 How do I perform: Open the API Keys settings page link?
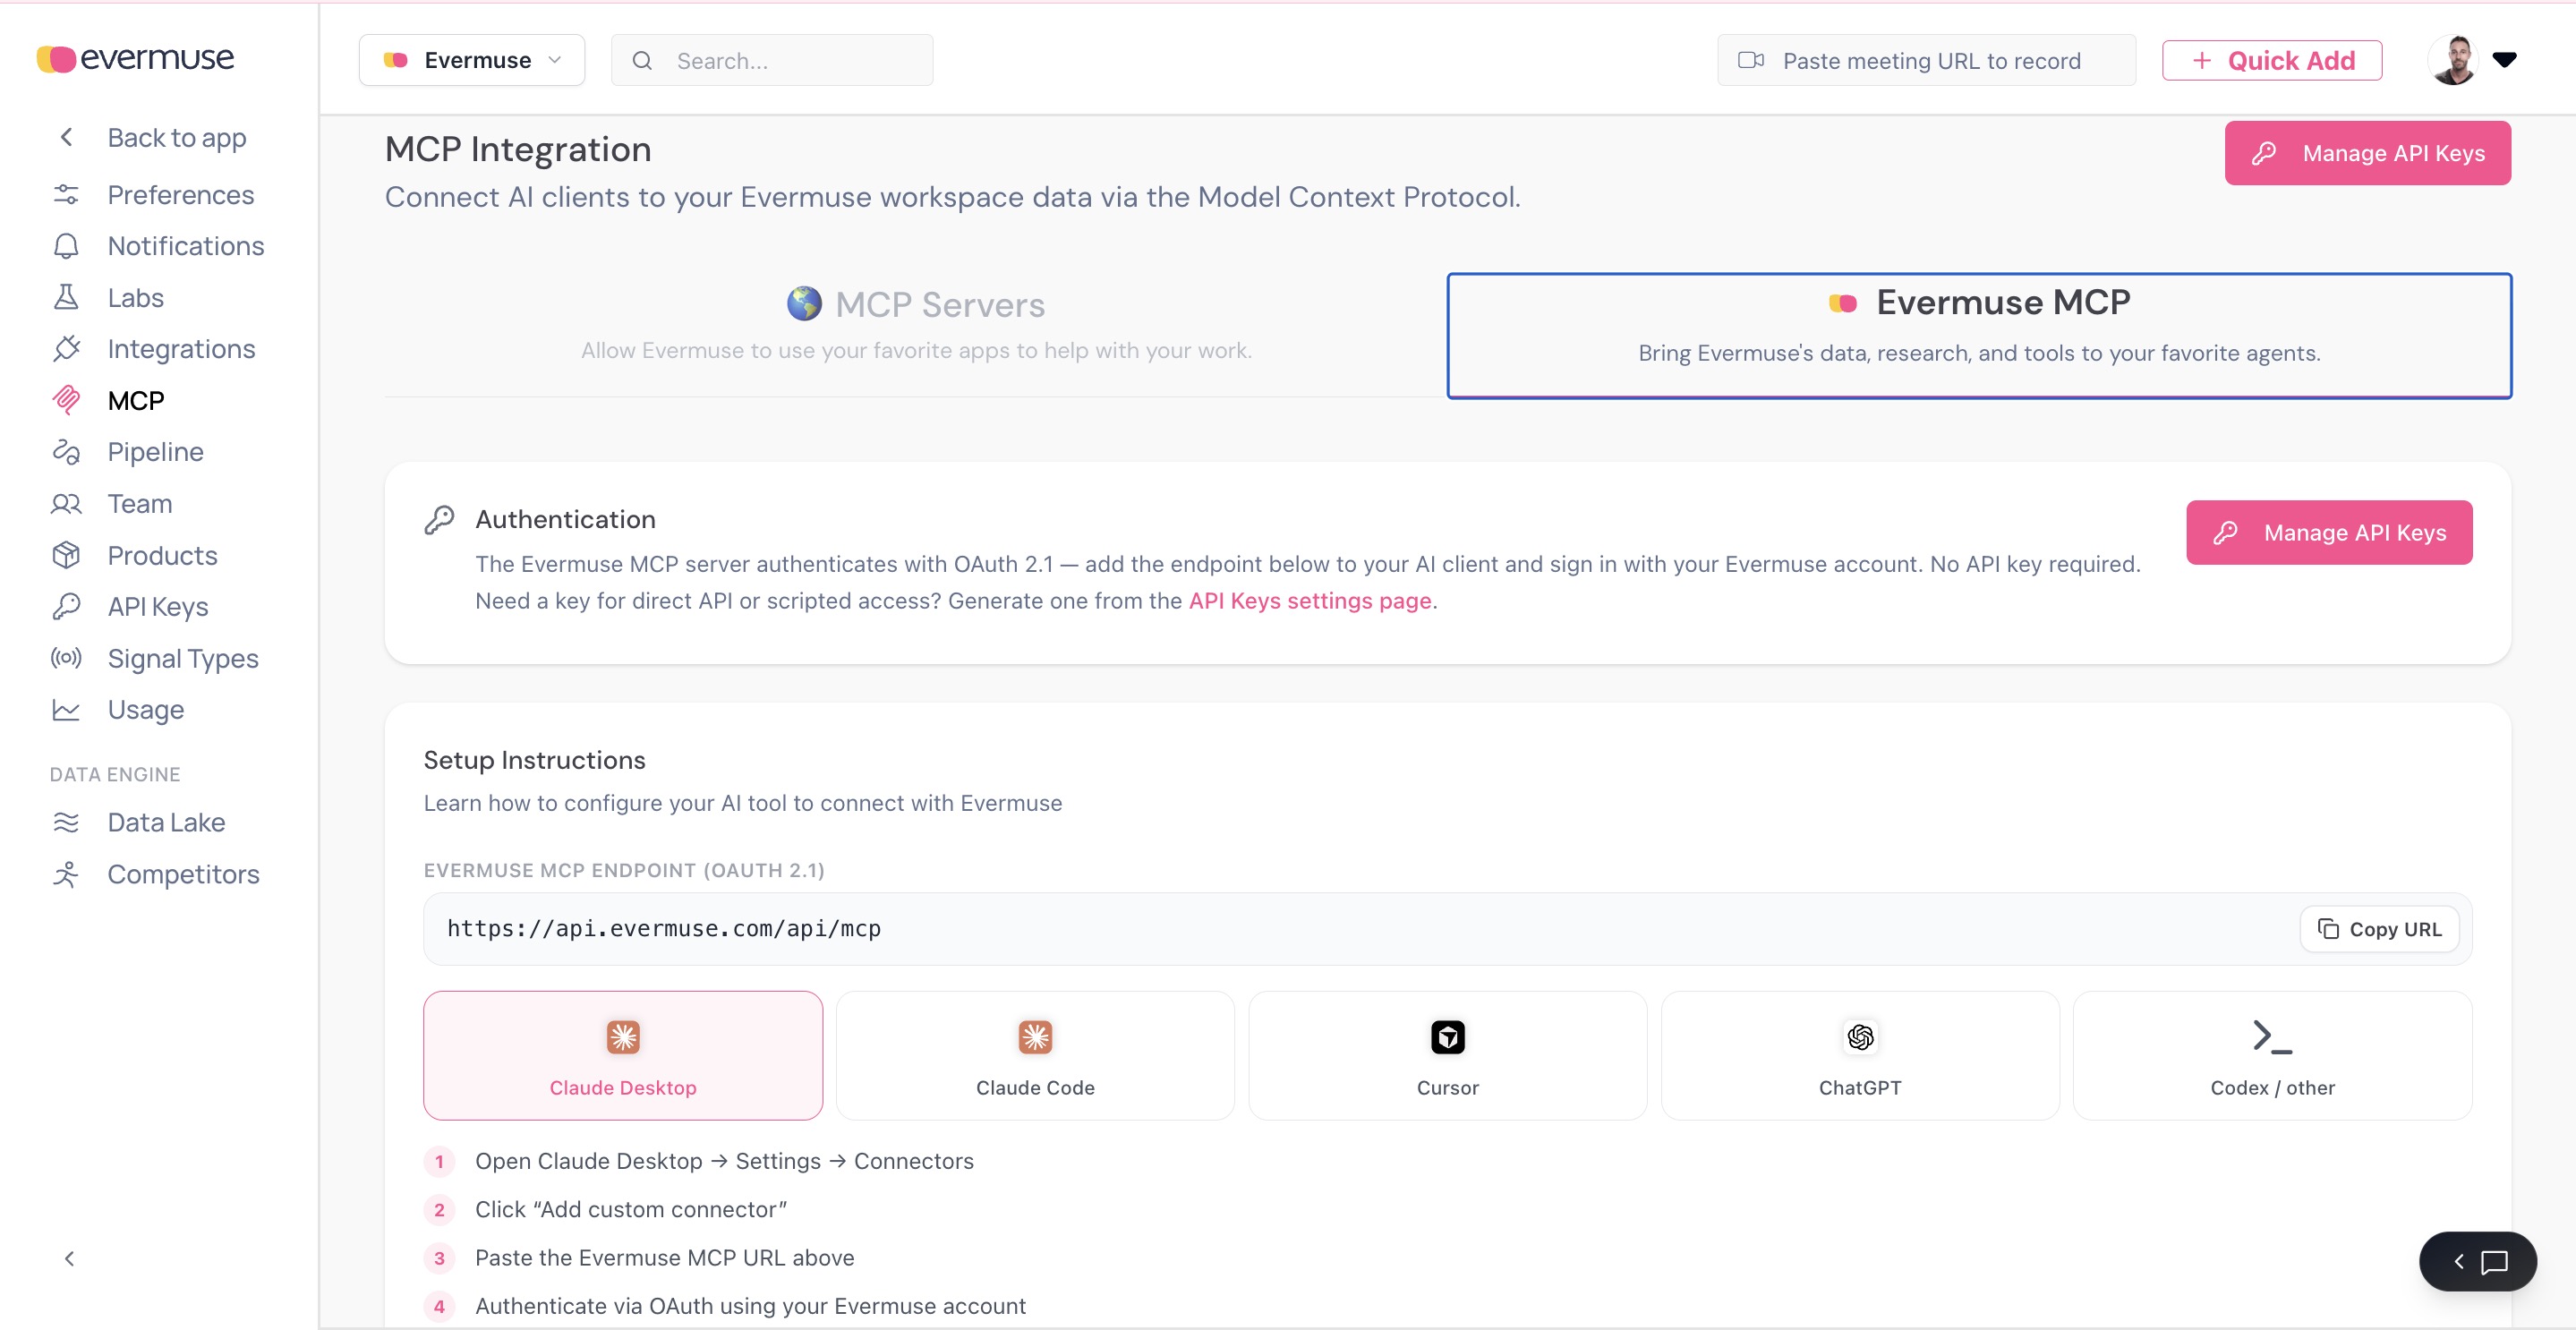click(x=1310, y=600)
